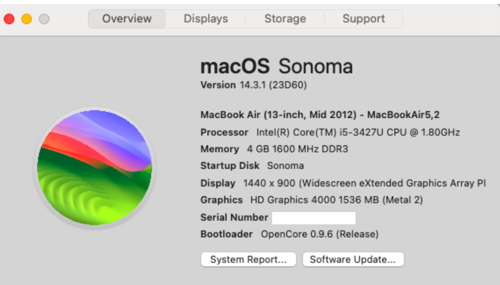Switch to the Displays tab
The width and height of the screenshot is (500, 285).
pyautogui.click(x=206, y=19)
